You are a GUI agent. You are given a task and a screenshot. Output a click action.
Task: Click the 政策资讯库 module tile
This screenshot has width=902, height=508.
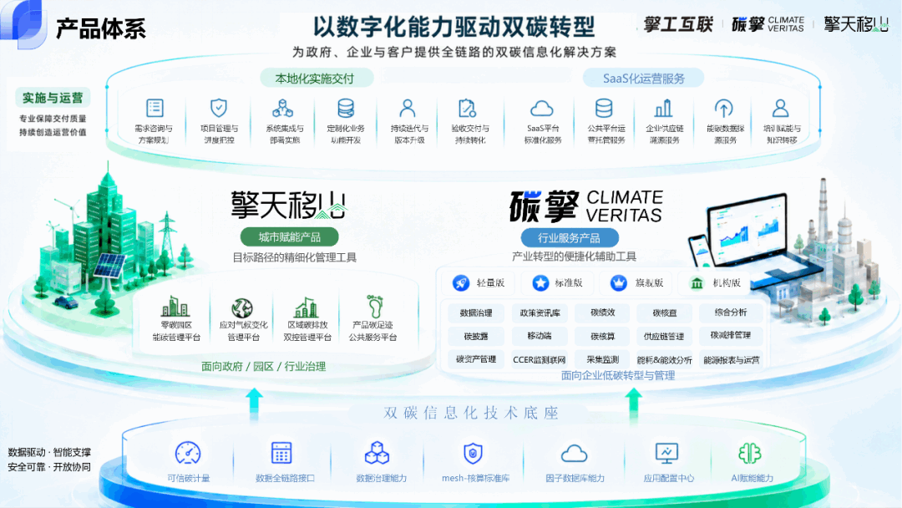[x=540, y=313]
